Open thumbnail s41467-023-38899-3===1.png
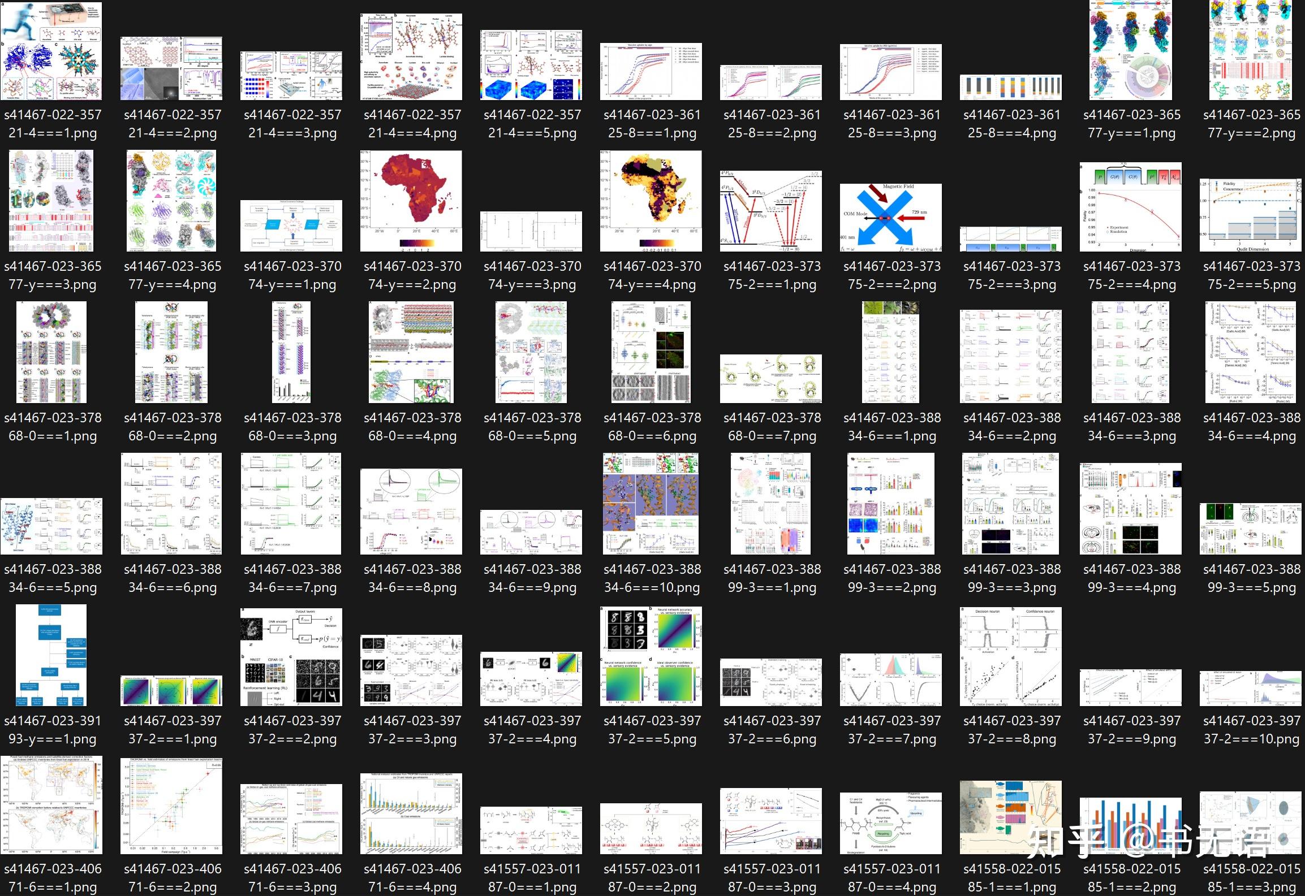 771,504
